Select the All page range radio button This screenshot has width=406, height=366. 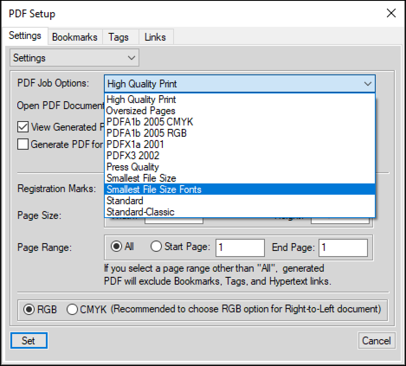pos(116,246)
